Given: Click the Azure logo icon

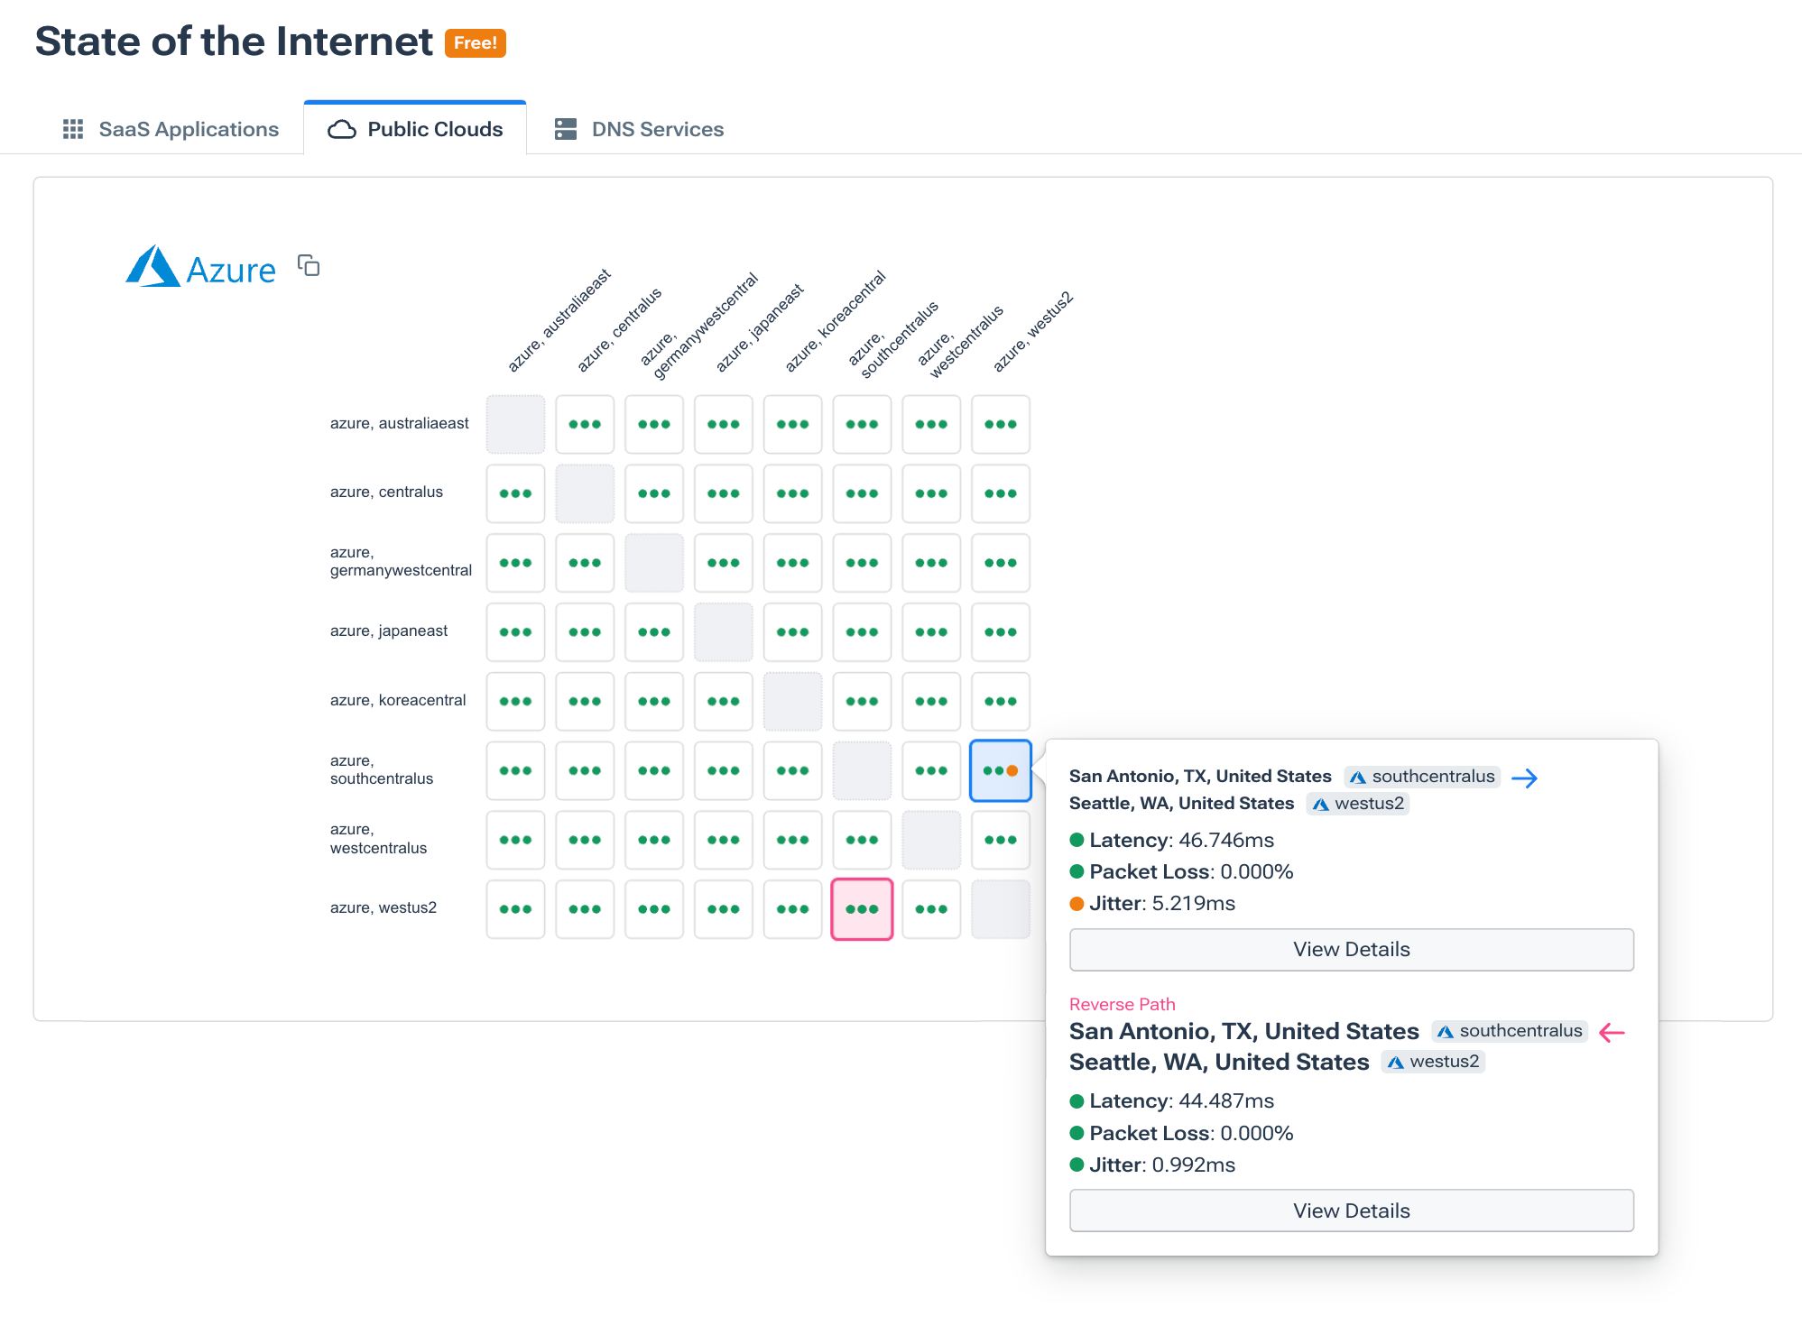Looking at the screenshot, I should [154, 267].
